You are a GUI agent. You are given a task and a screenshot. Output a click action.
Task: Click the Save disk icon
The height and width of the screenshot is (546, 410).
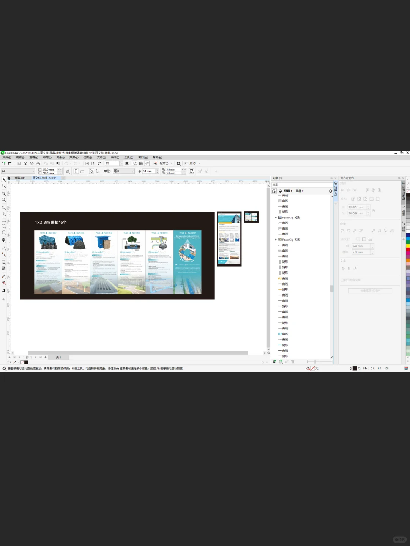pyautogui.click(x=19, y=163)
